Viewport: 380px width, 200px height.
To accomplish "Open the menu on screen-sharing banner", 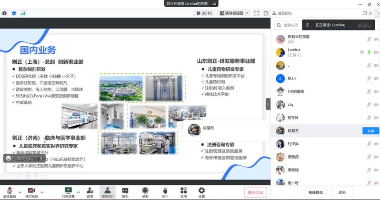I will pyautogui.click(x=214, y=3).
